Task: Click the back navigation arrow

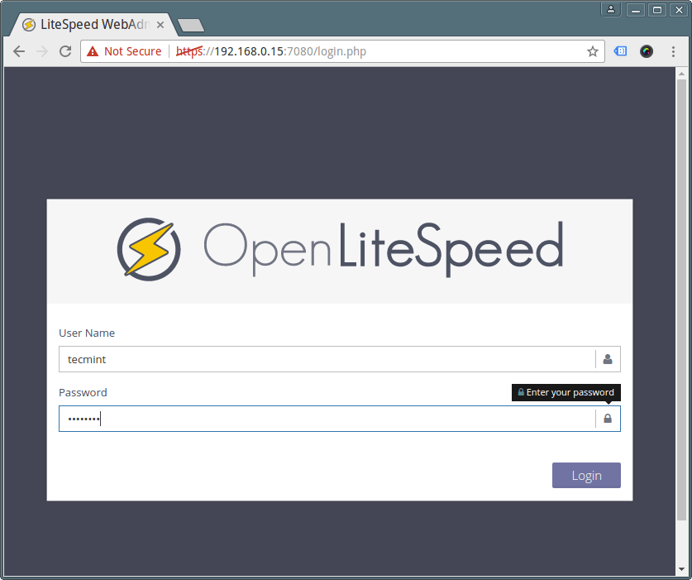Action: pos(19,51)
